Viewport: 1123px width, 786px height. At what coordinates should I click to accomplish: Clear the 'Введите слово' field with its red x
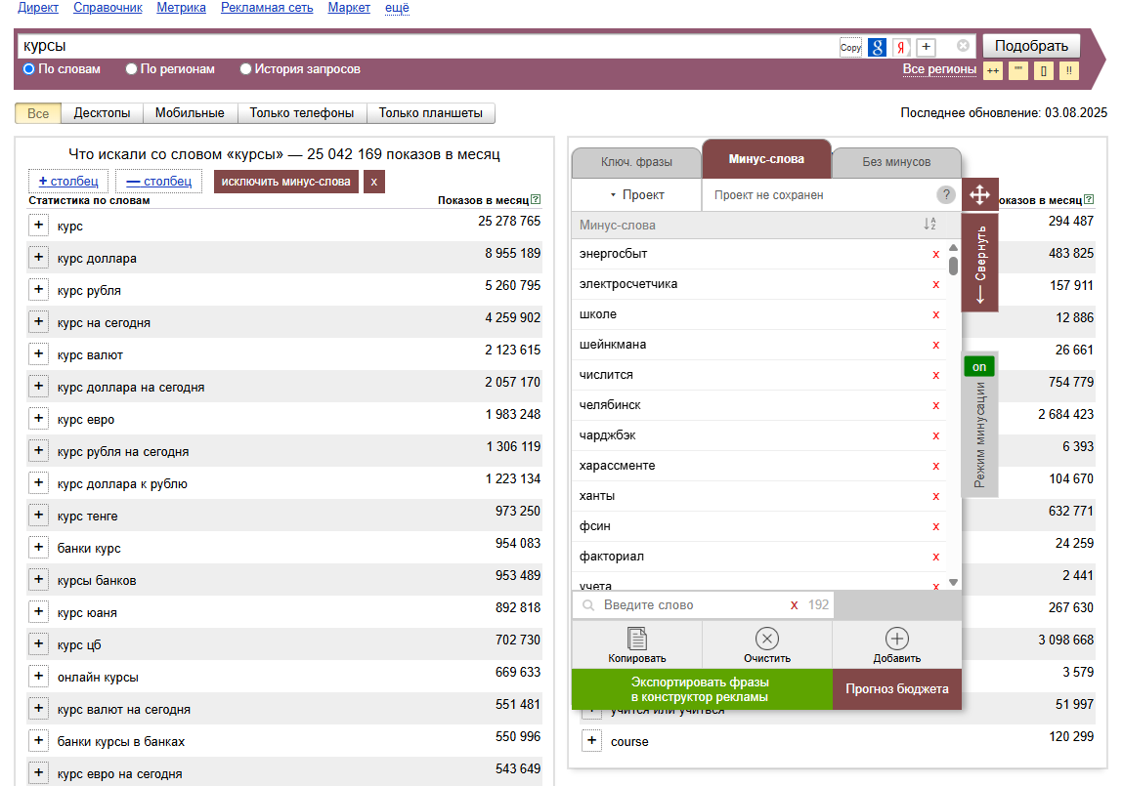tap(795, 605)
